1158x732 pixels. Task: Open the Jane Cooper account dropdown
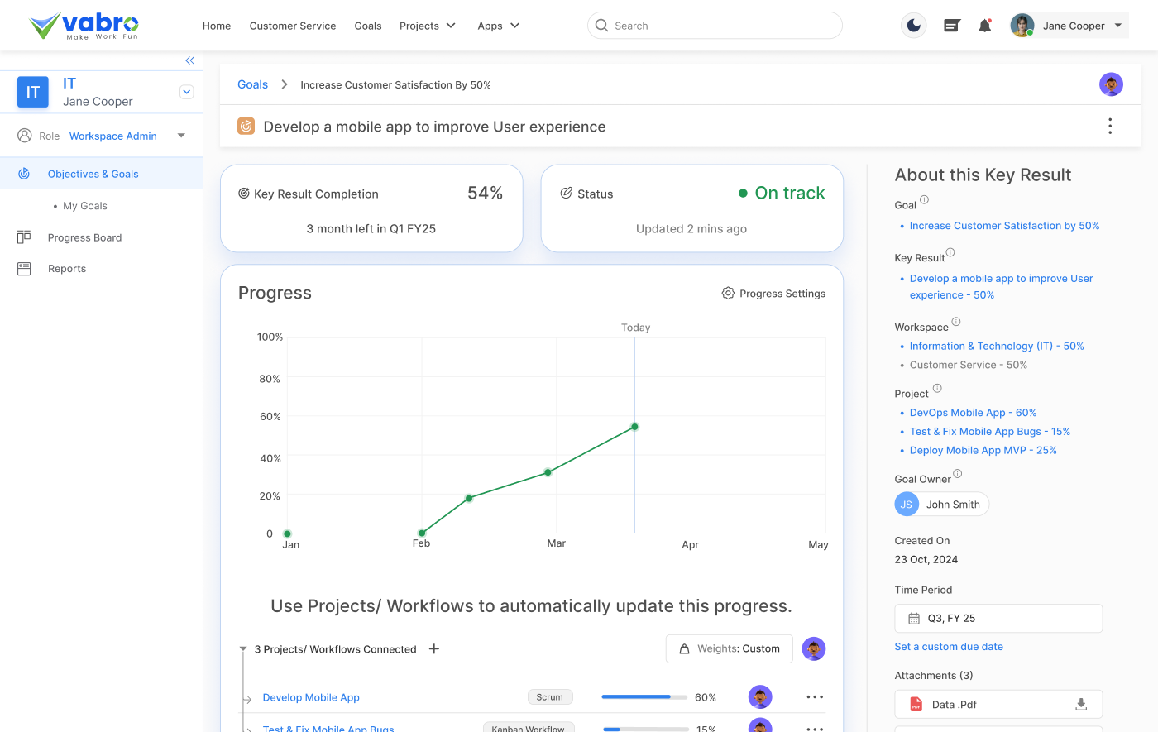1117,26
